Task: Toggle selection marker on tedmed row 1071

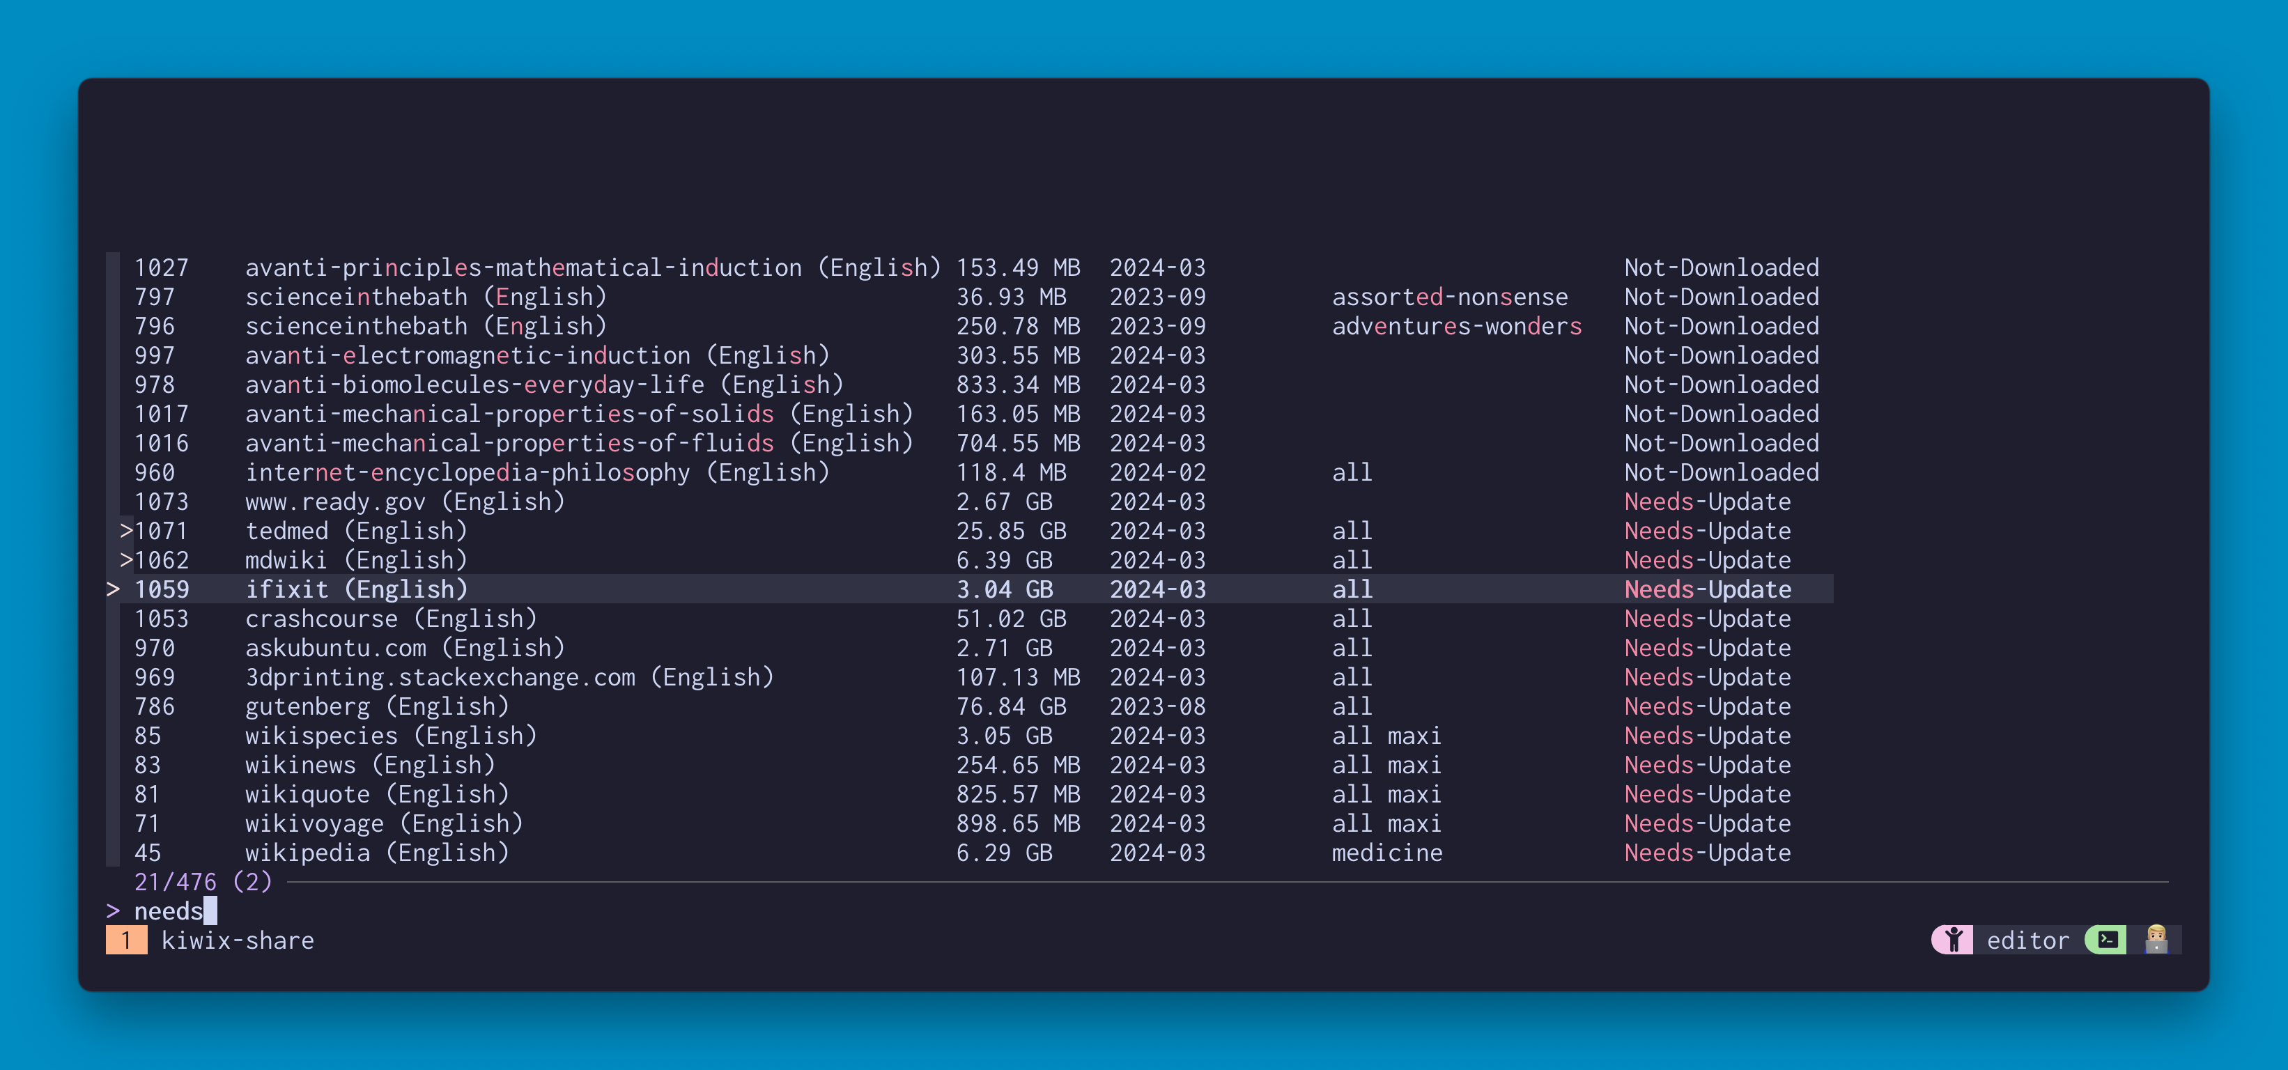Action: click(126, 531)
